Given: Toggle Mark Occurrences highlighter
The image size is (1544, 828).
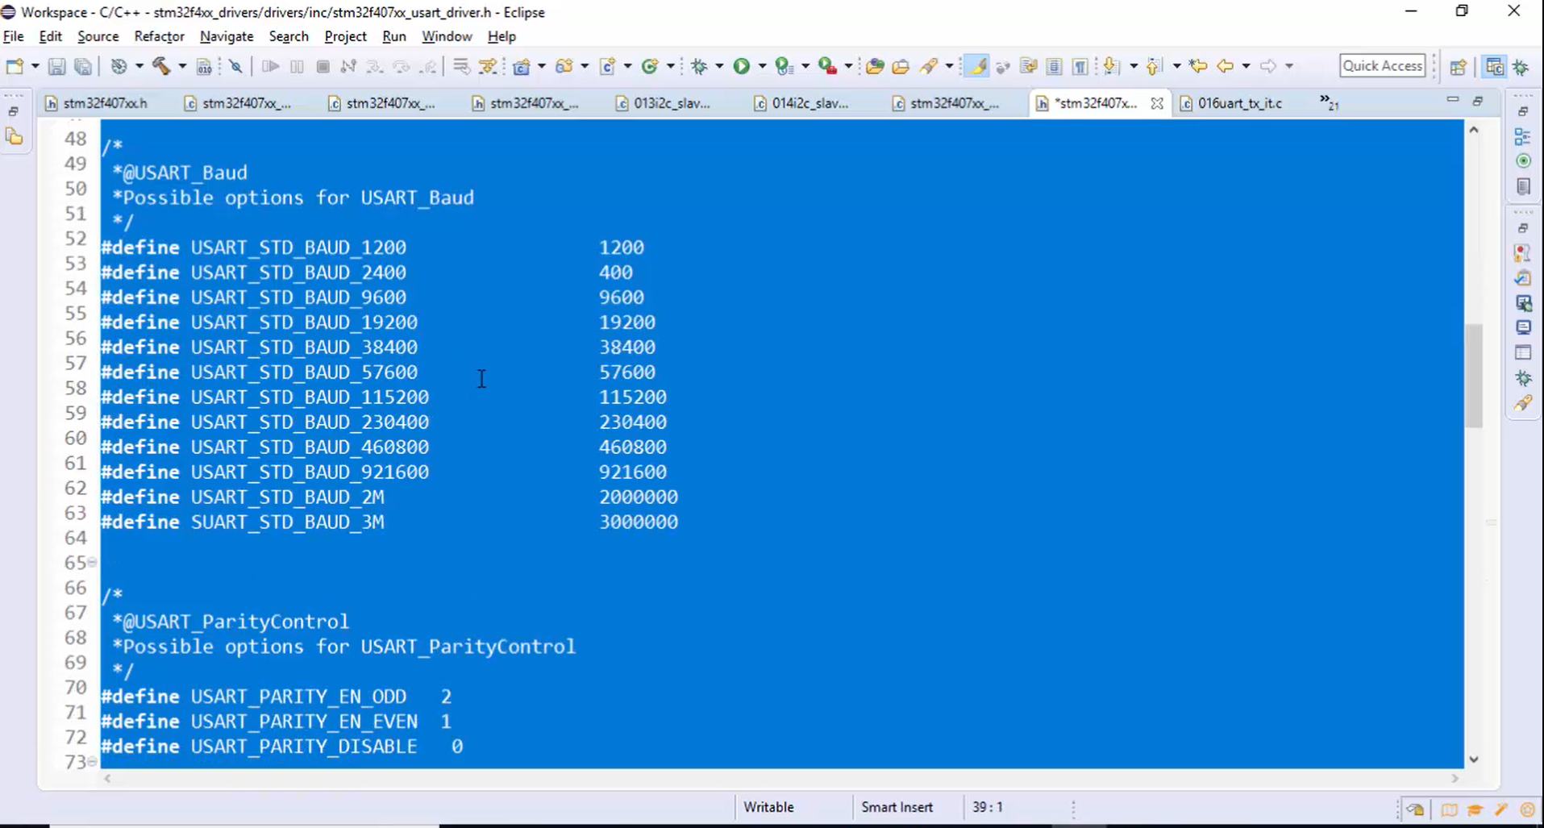Looking at the screenshot, I should point(977,66).
